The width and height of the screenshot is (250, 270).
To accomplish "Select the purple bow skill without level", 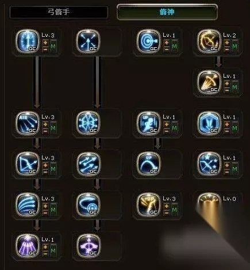I will click(x=88, y=245).
